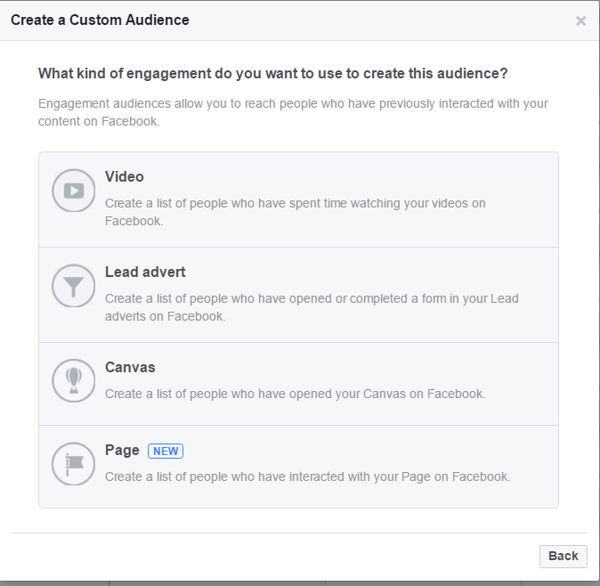Click the Lead advert form description text
Image resolution: width=600 pixels, height=586 pixels.
click(312, 307)
